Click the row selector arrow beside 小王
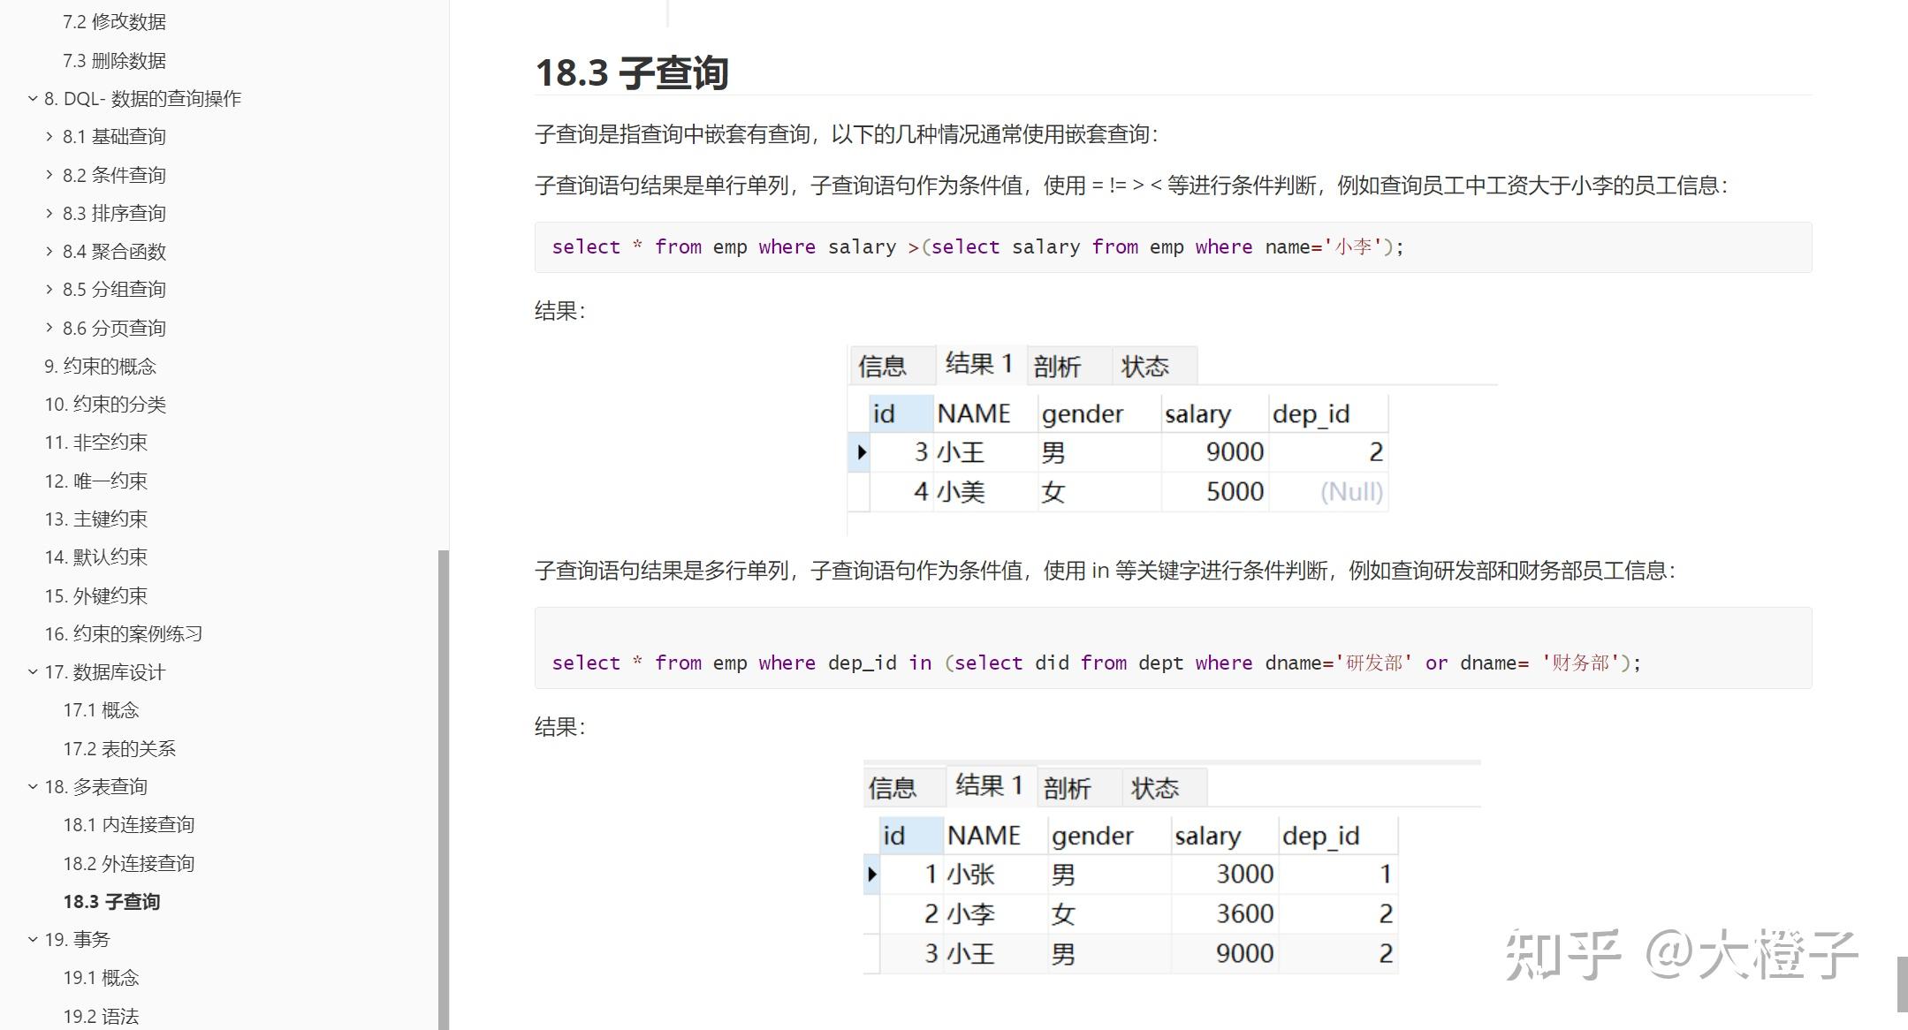The height and width of the screenshot is (1030, 1908). point(862,451)
